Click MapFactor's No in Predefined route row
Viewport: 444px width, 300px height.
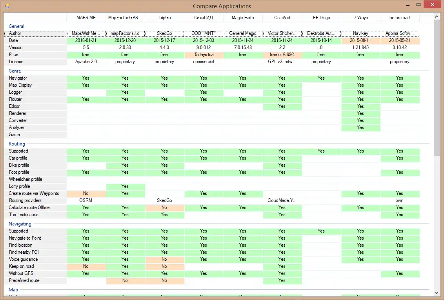click(125, 281)
